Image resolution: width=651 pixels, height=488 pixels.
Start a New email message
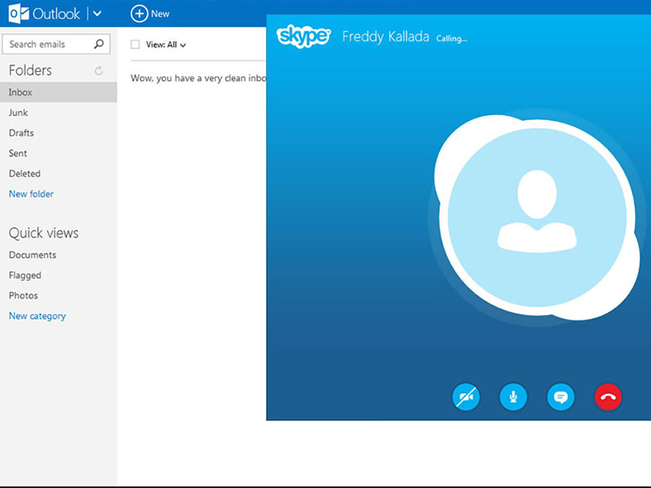pyautogui.click(x=151, y=13)
